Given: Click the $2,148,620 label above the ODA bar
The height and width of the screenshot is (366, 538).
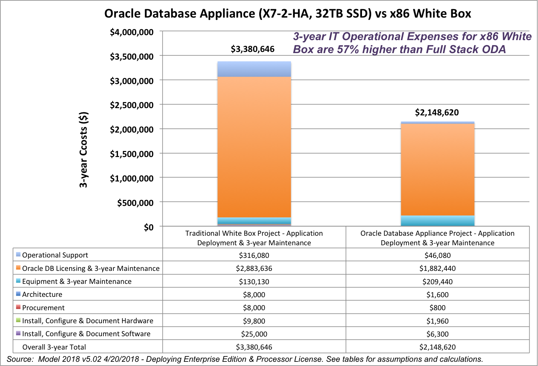Looking at the screenshot, I should pyautogui.click(x=438, y=112).
